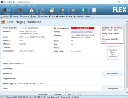Click the Status: ONDT status bar entry
This screenshot has width=128, height=98.
[x=11, y=97]
